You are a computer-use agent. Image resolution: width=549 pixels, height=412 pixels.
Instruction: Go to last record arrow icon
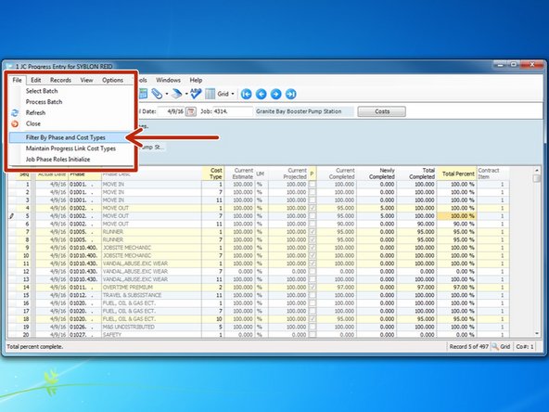coord(290,94)
